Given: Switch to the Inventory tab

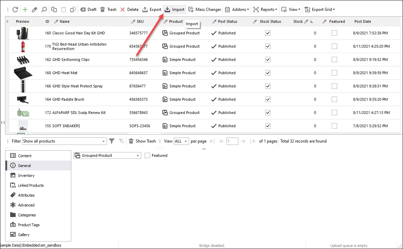Looking at the screenshot, I should (x=26, y=176).
